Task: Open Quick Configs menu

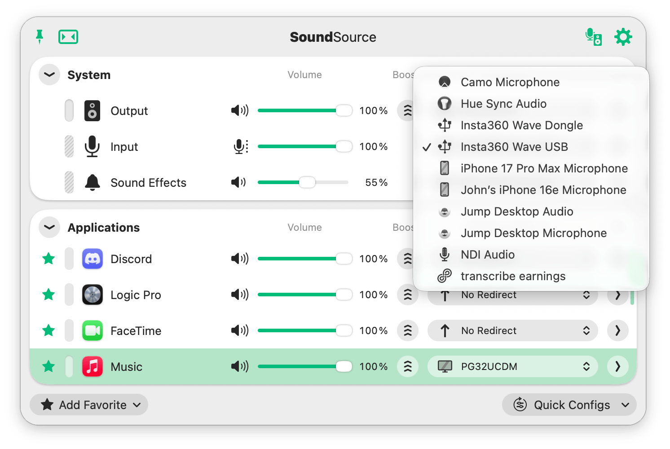Action: pos(569,405)
